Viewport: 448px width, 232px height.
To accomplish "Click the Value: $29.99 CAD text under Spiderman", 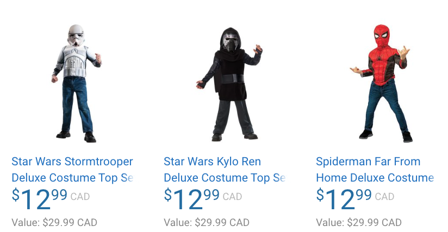I will pos(359,222).
